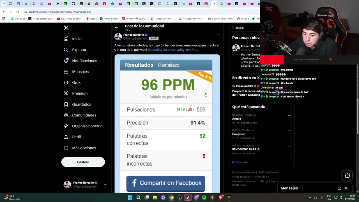Click the Mostrar más link
Screen dimensions: 359x202
pyautogui.click(x=240, y=162)
